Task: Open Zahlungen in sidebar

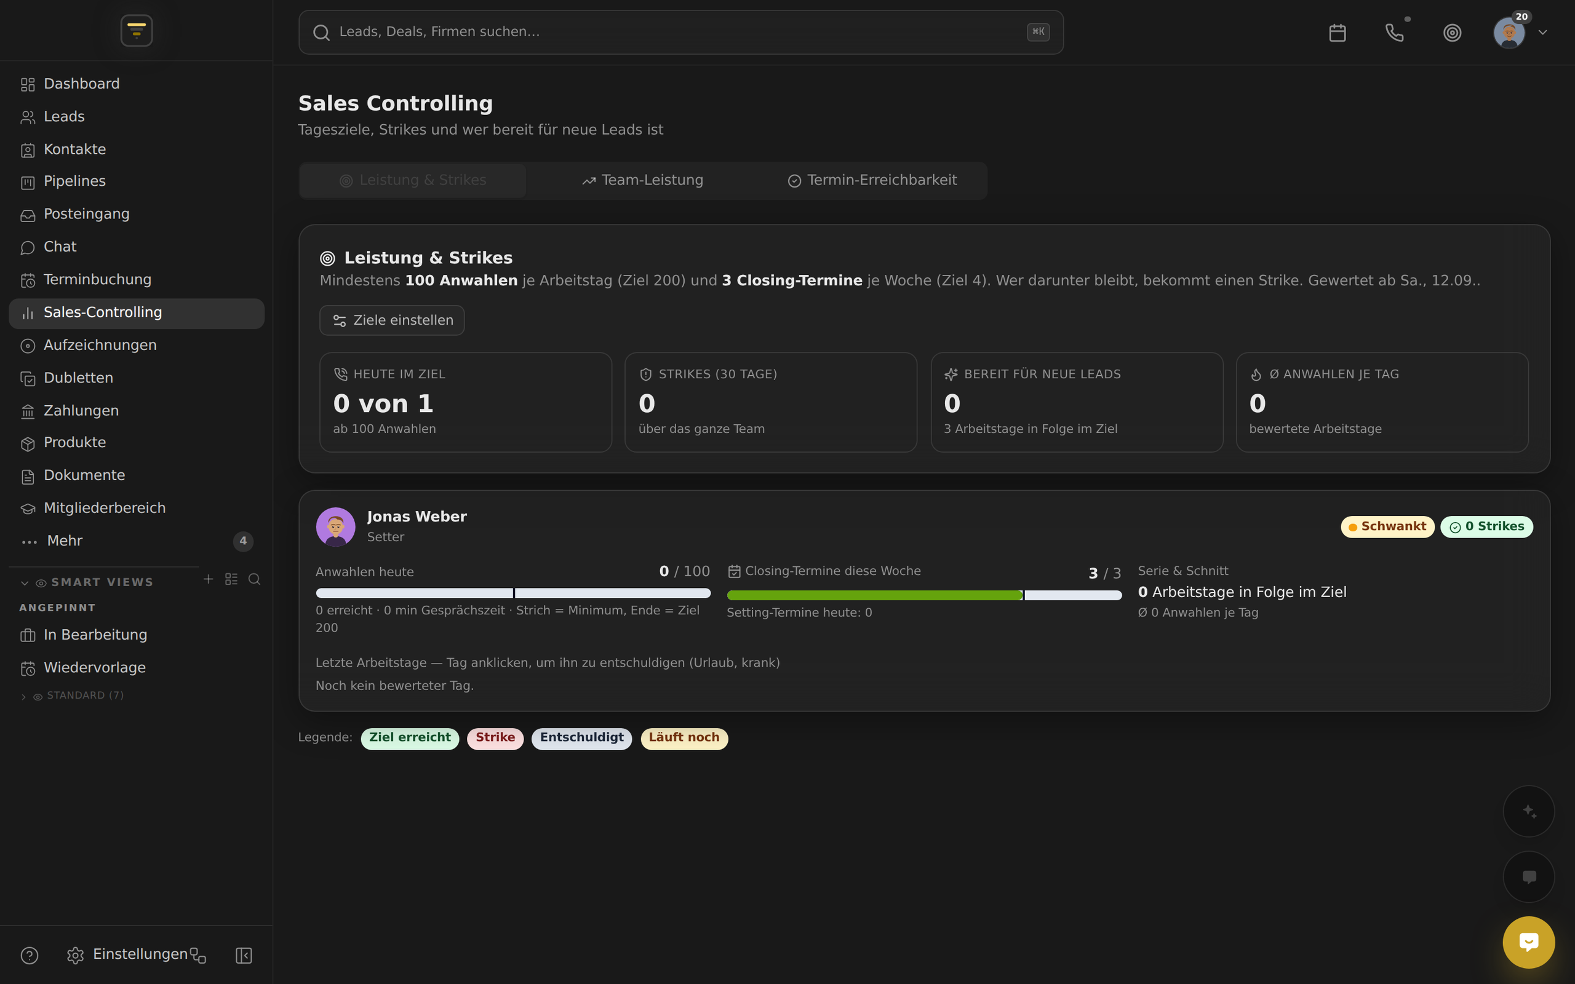Action: (137, 411)
